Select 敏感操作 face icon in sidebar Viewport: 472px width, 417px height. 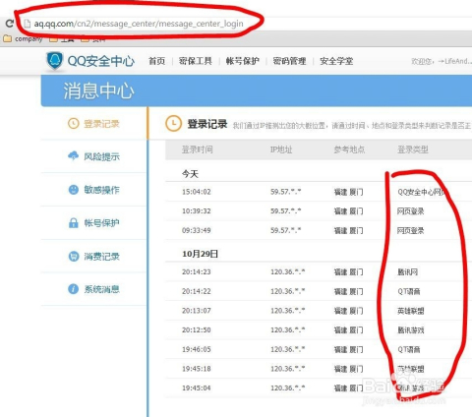(x=73, y=190)
